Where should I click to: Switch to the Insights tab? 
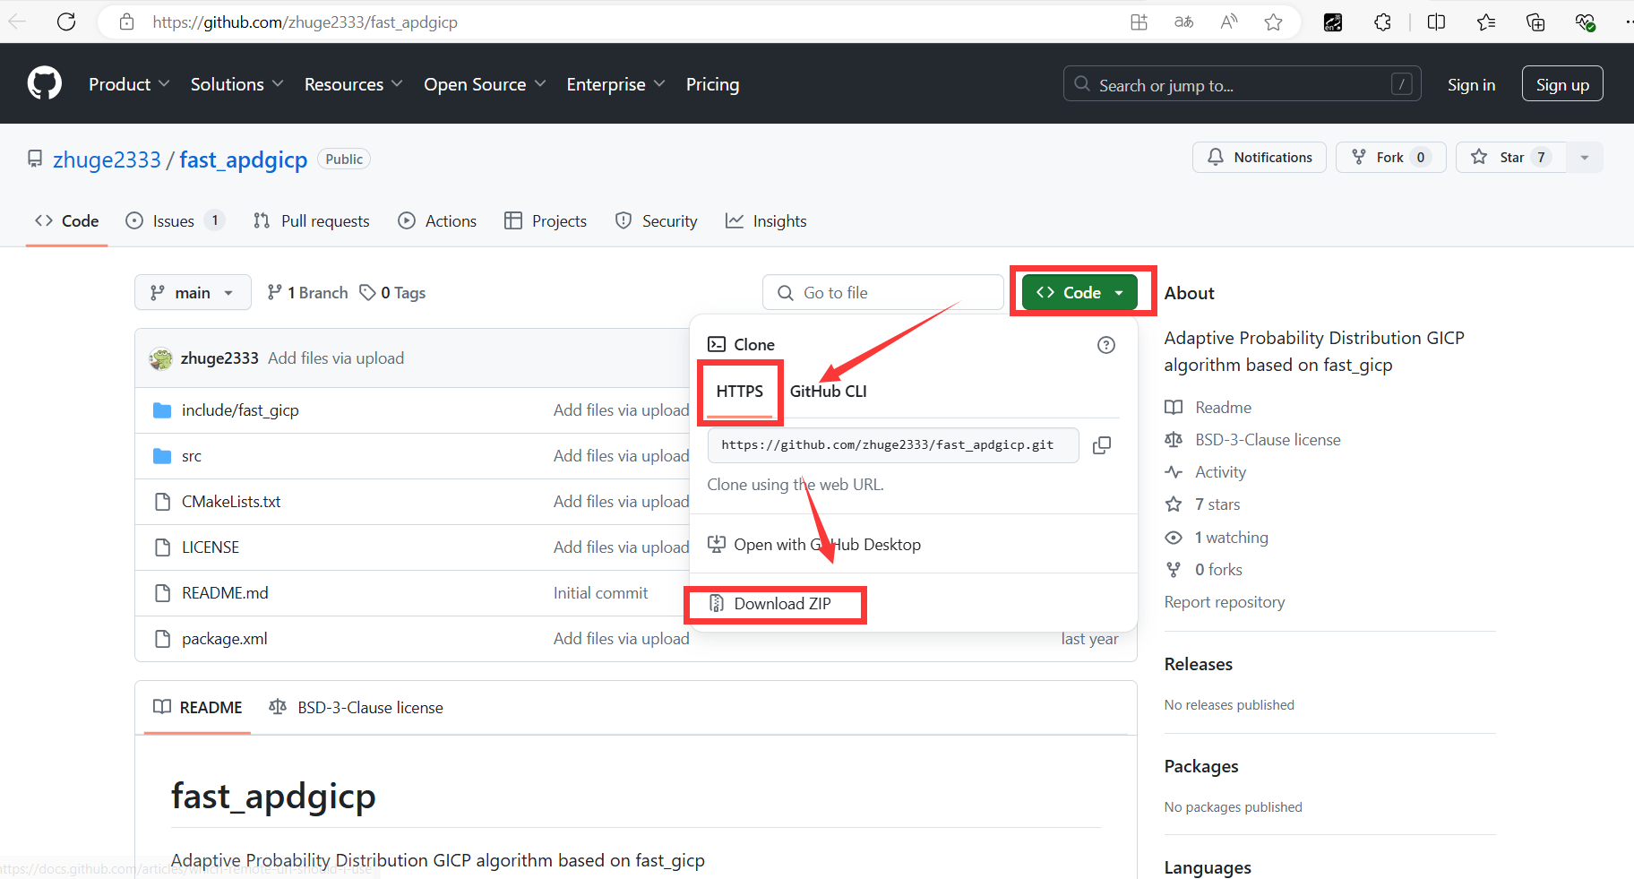pyautogui.click(x=766, y=220)
